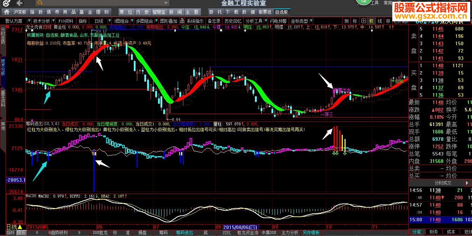Click the search magnifier icon
Viewport: 472px width, 236px height.
pyautogui.click(x=40, y=3)
